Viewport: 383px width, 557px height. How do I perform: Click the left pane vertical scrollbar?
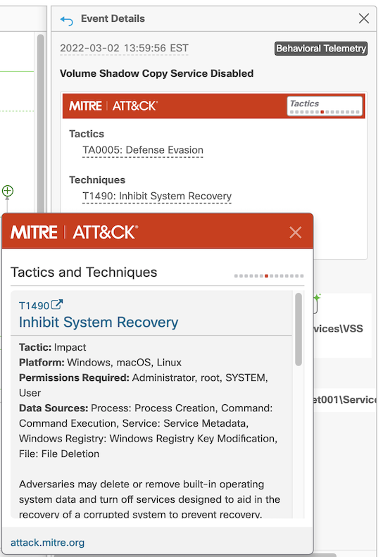[41, 125]
